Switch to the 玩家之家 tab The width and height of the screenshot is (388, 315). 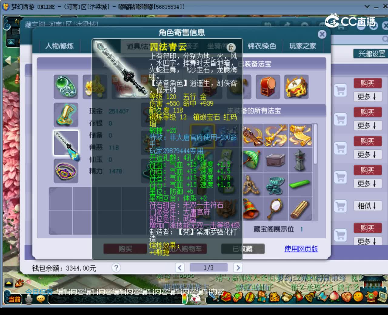[x=303, y=46]
